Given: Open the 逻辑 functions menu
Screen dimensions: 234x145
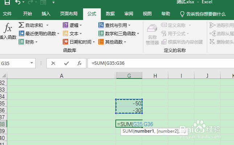Looking at the screenshot, I should click(x=72, y=25).
